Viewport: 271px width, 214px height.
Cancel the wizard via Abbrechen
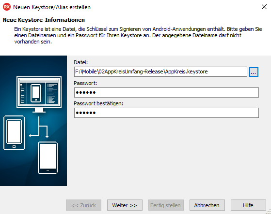tap(207, 205)
